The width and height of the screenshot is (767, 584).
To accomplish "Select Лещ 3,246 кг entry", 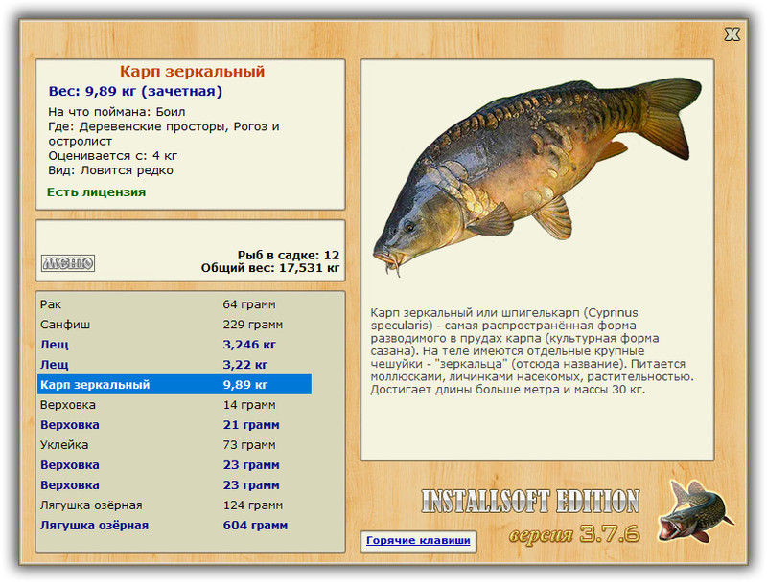I will point(174,345).
